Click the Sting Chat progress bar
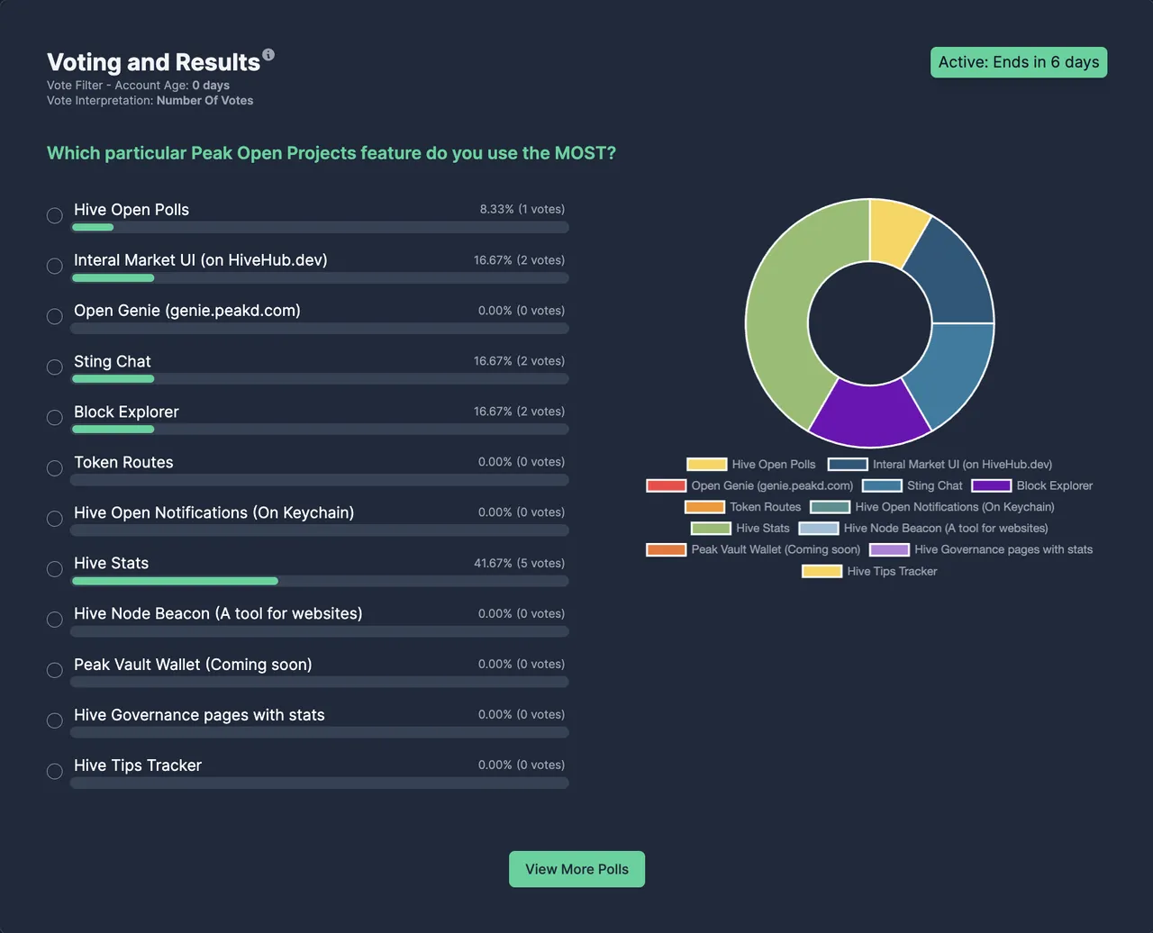The height and width of the screenshot is (933, 1153). (x=320, y=379)
